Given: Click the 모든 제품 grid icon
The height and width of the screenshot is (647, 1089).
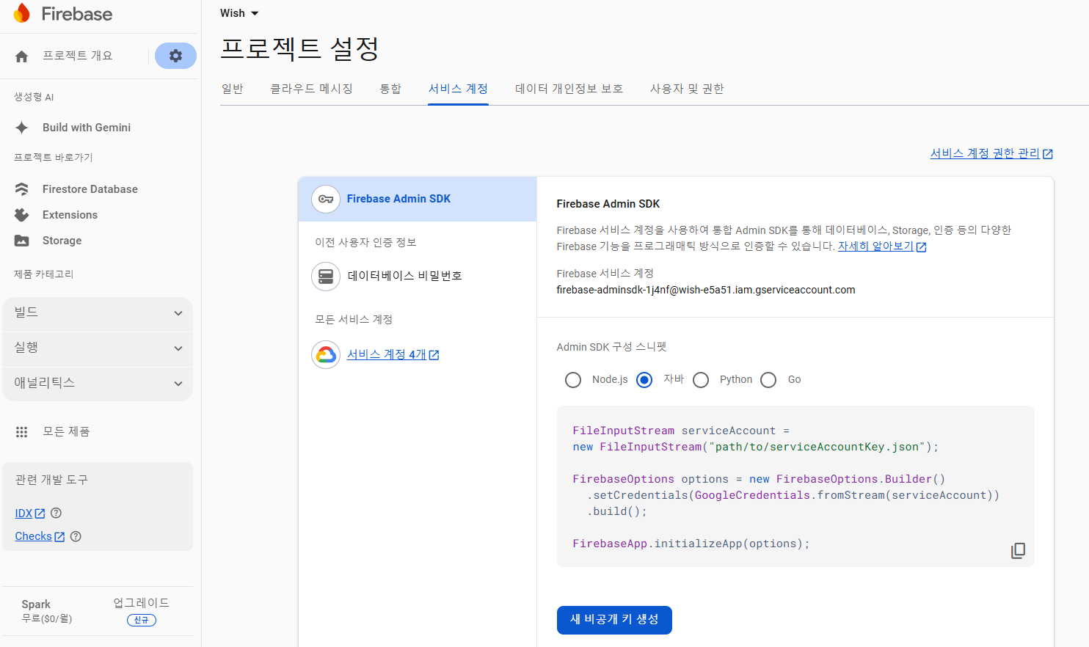Looking at the screenshot, I should 22,432.
